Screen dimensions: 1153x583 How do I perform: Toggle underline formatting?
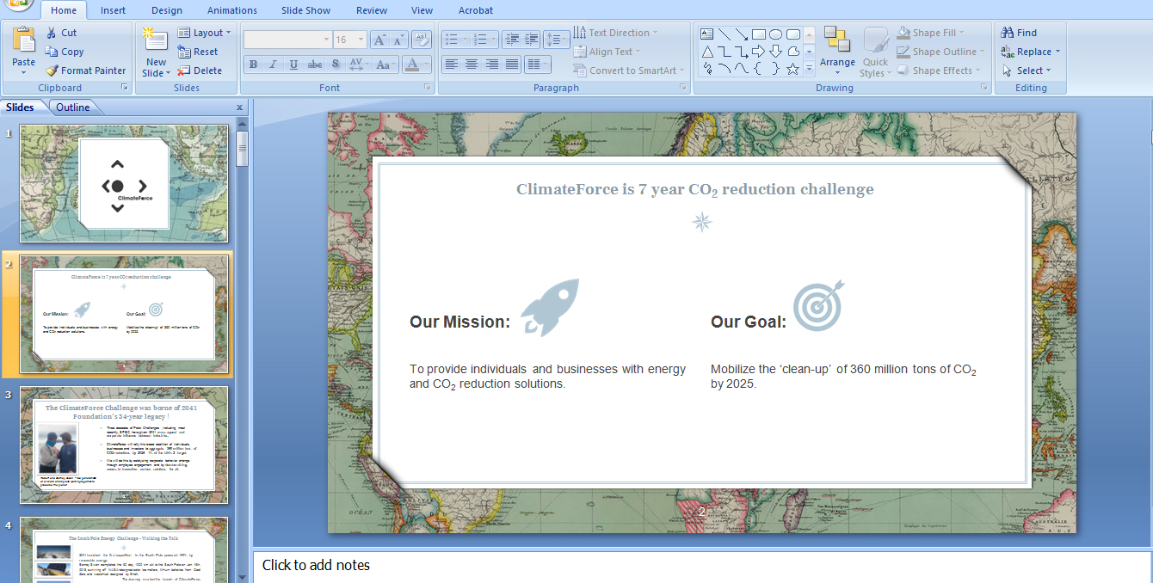click(x=294, y=64)
